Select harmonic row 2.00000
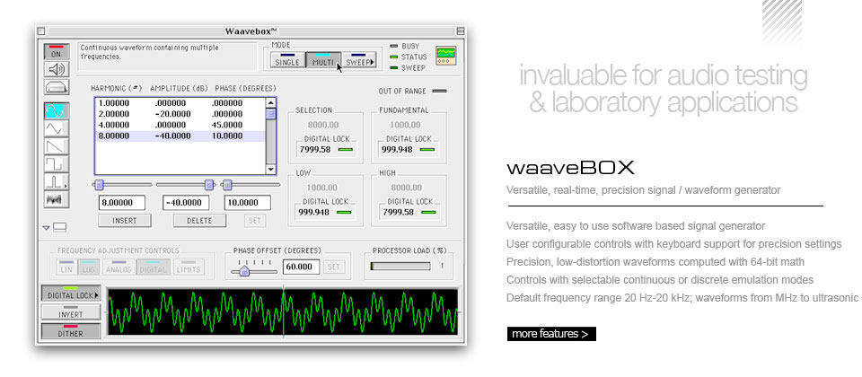 tap(180, 114)
